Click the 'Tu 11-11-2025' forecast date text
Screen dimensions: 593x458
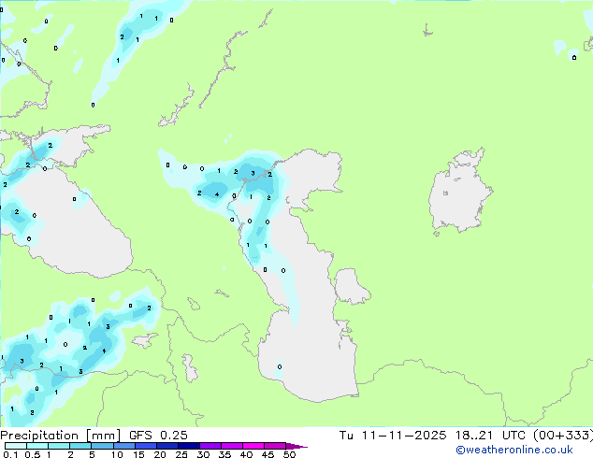point(393,436)
